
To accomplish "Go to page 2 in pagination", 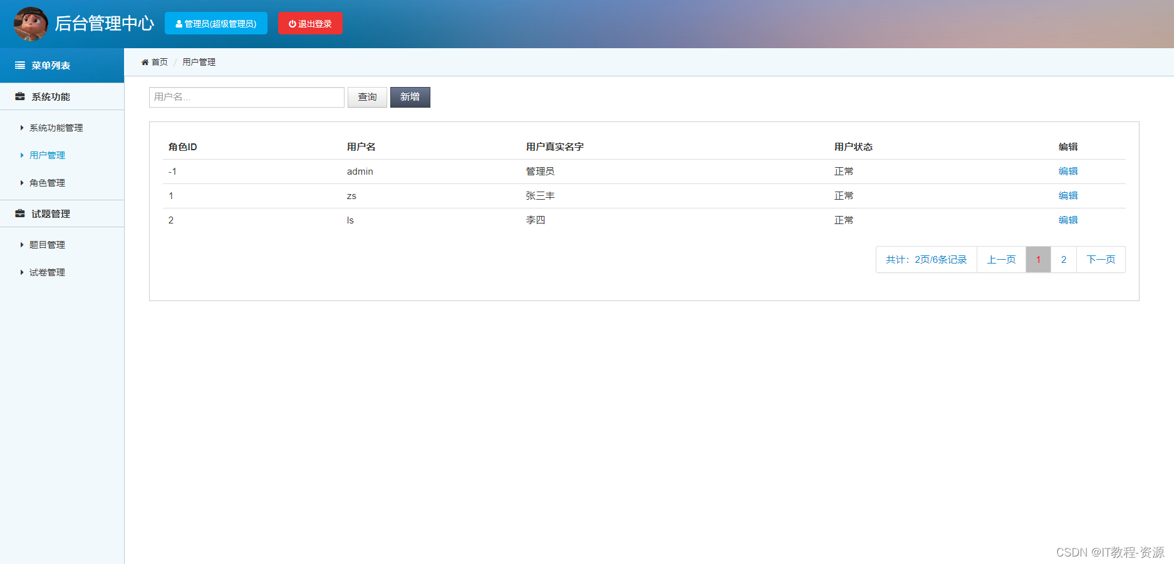I will (1063, 259).
